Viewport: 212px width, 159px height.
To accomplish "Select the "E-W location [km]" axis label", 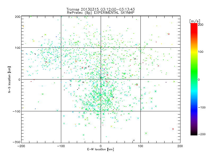I will point(100,149).
